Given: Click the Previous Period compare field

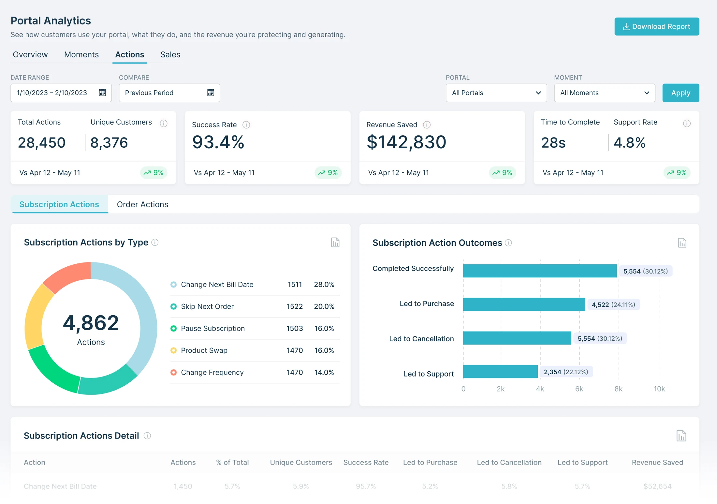Looking at the screenshot, I should [169, 93].
